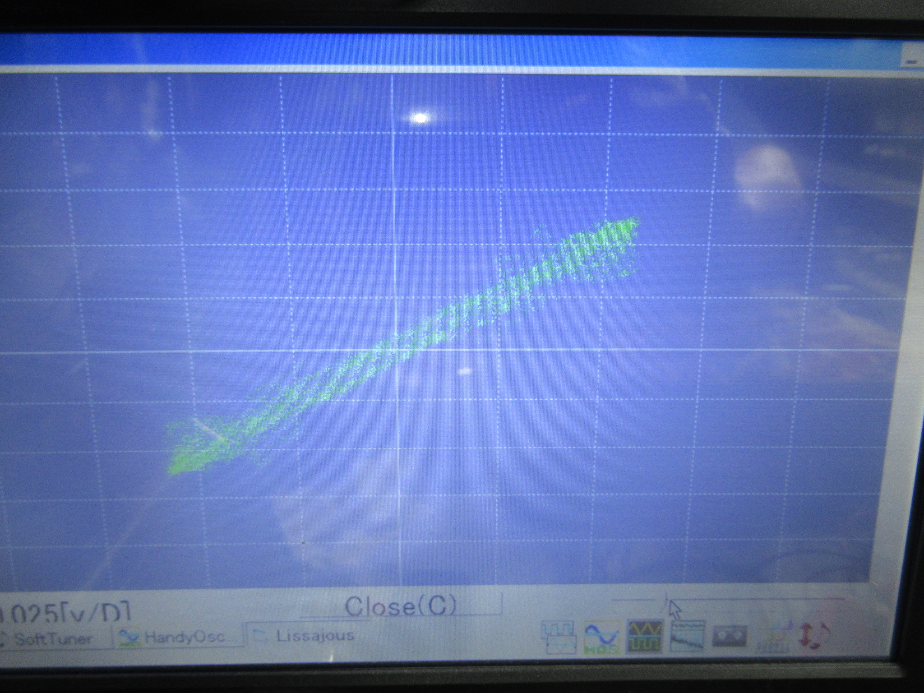This screenshot has width=924, height=693.
Task: Click the HandyOsc wave icon in the taskbar
Action: coord(129,638)
